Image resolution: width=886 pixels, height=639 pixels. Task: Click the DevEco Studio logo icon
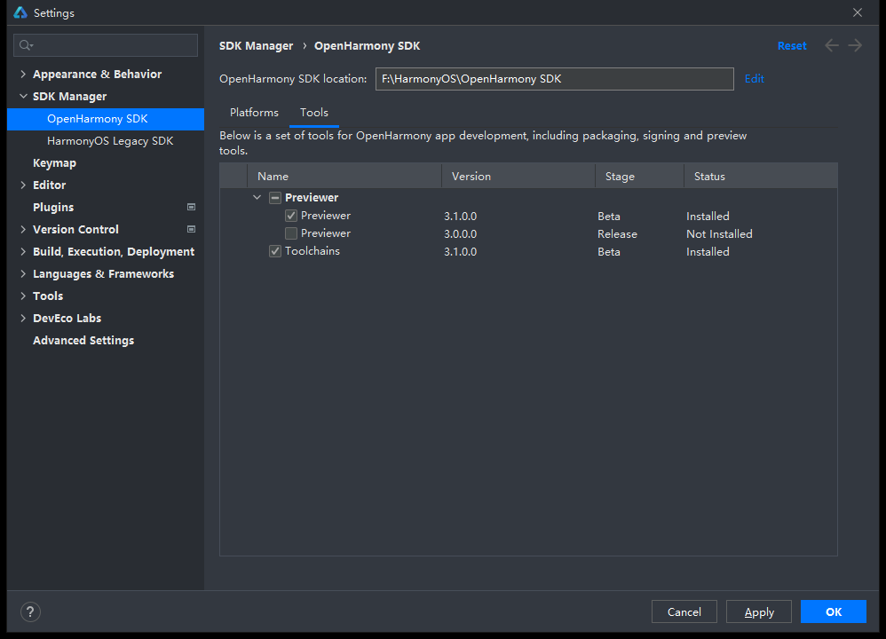coord(20,12)
